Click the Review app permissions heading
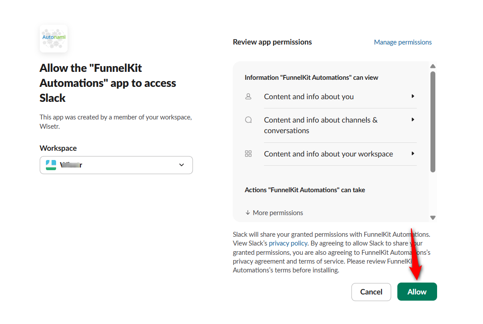This screenshot has width=483, height=324. [x=272, y=42]
